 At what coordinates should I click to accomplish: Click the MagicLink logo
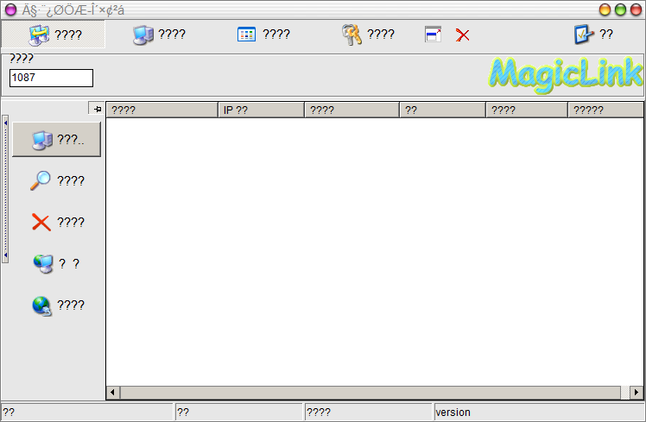(566, 74)
